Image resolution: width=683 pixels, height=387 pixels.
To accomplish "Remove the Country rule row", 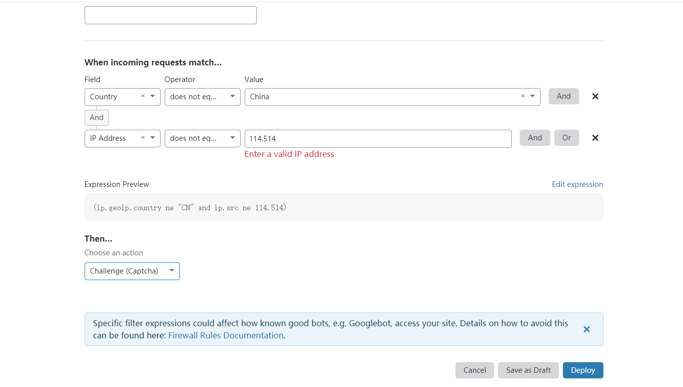I will tap(595, 96).
